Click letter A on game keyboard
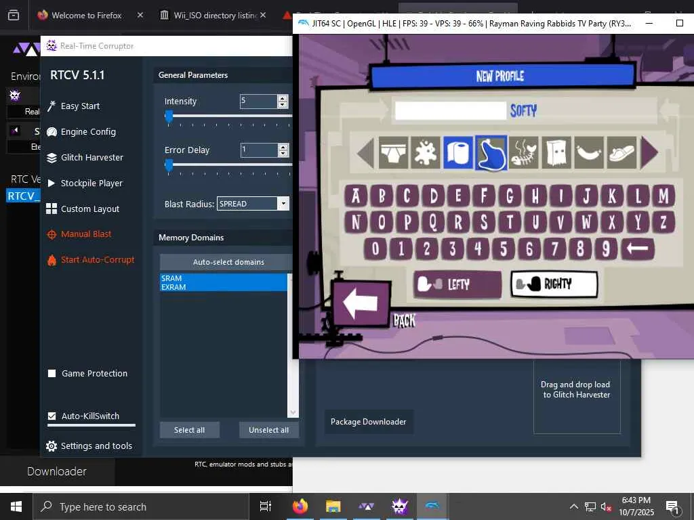 coord(356,196)
